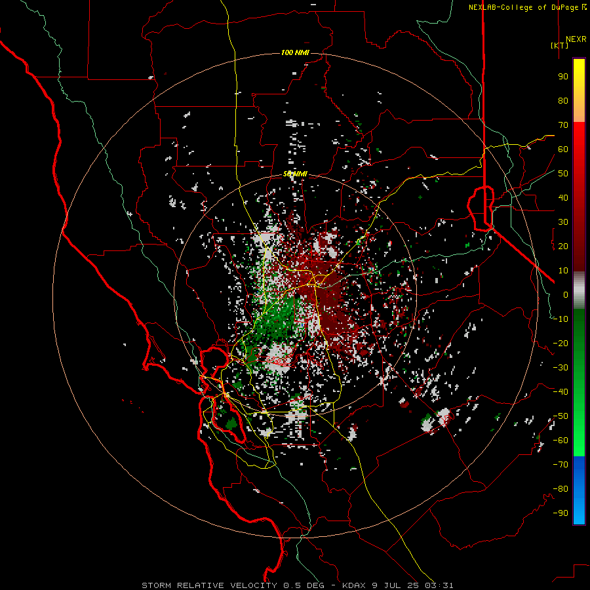
Task: Click the 50 value on velocity scale
Action: (563, 174)
